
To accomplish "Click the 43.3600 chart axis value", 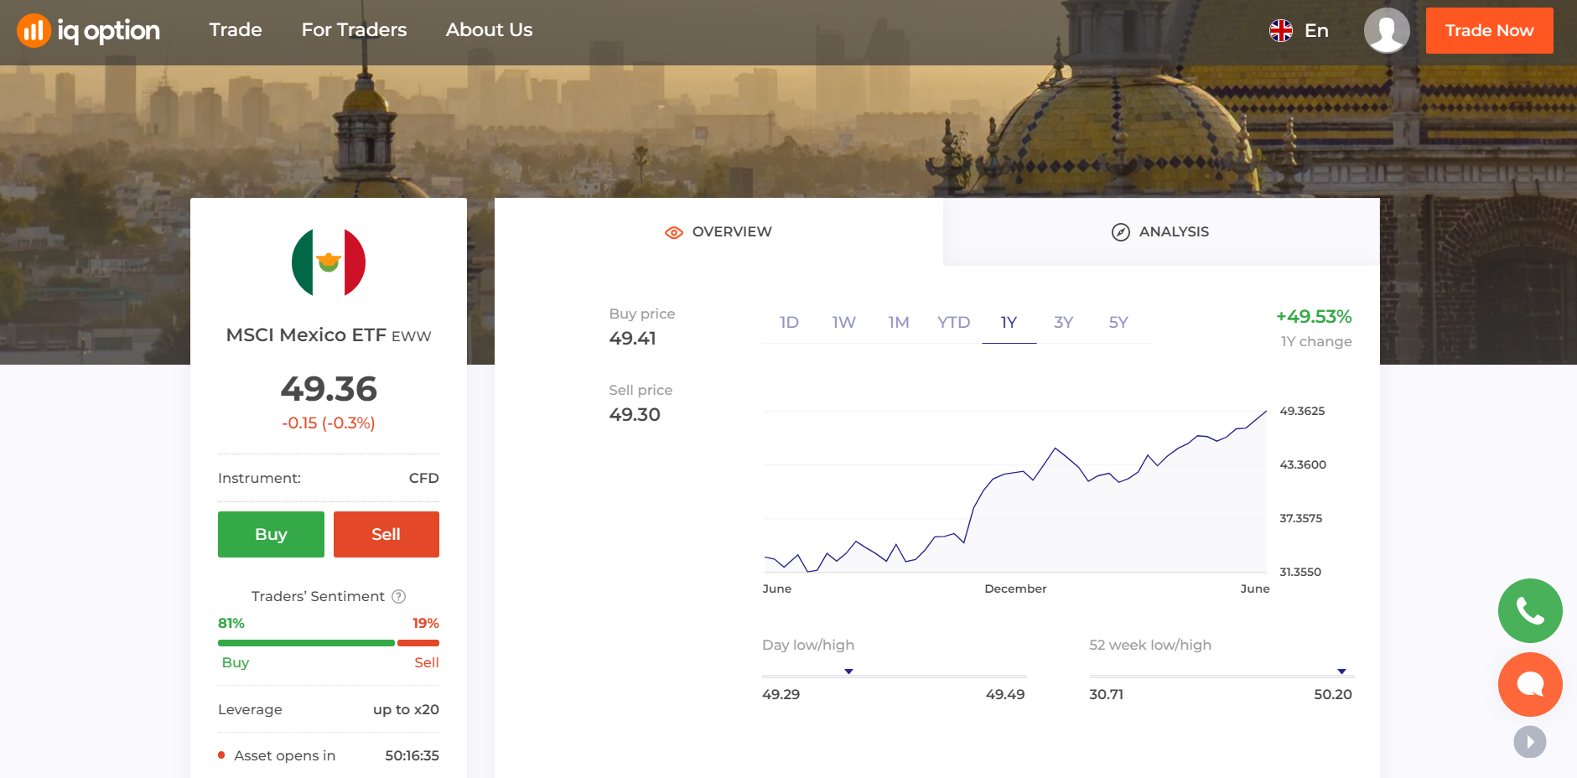I will click(1303, 464).
